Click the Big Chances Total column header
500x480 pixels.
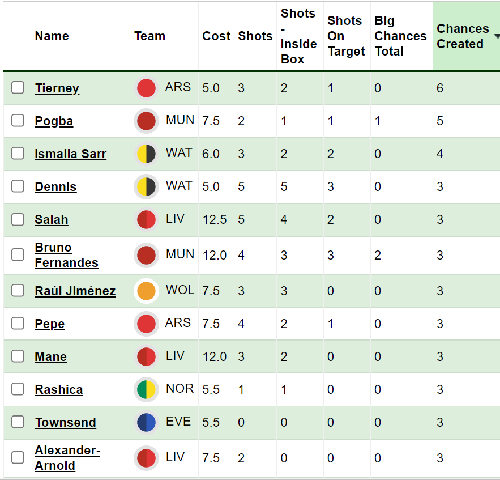click(400, 36)
